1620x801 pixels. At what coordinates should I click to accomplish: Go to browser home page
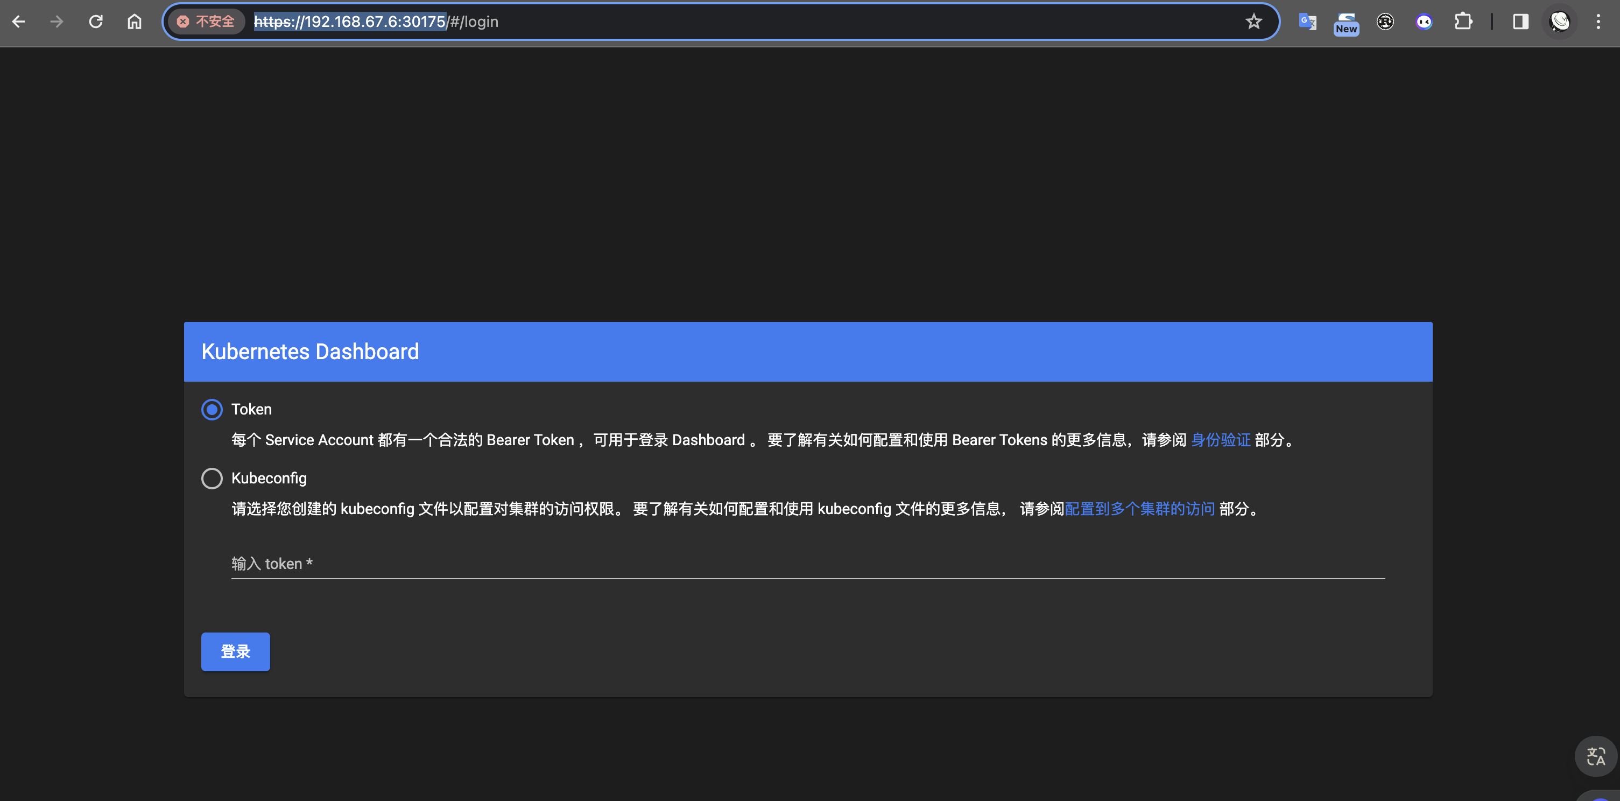[x=135, y=22]
